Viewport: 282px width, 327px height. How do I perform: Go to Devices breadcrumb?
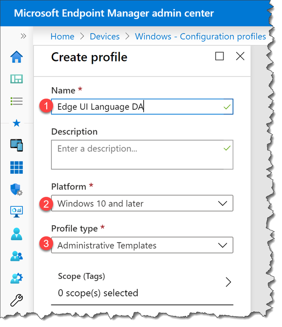105,37
